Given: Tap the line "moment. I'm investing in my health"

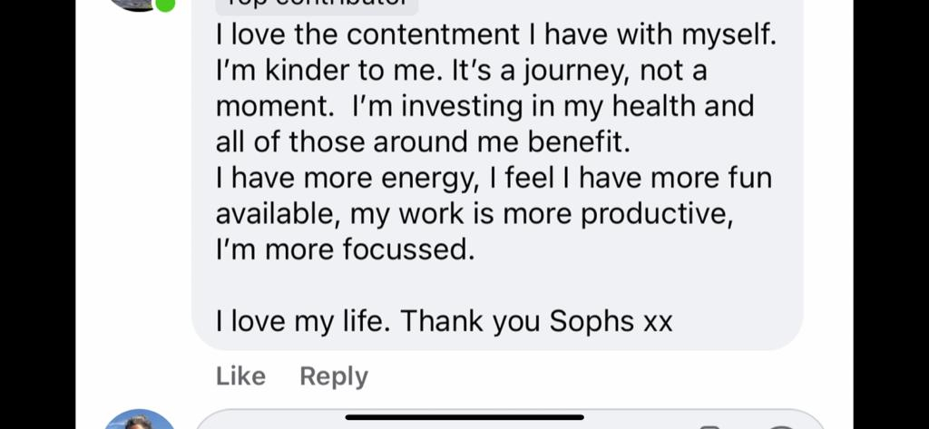Looking at the screenshot, I should click(484, 106).
